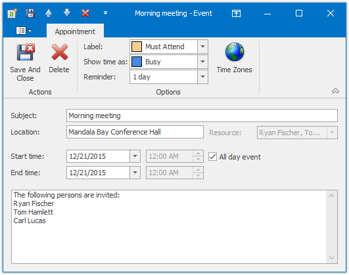349x275 pixels.
Task: Click the calendar icon at window corner
Action: coord(12,13)
